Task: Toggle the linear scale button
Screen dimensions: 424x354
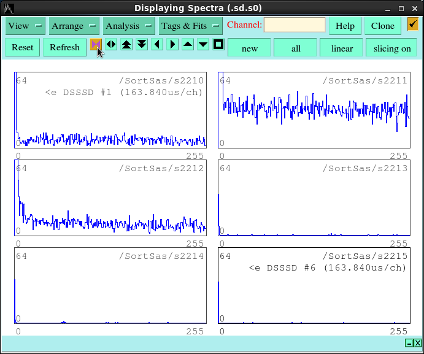Action: click(x=342, y=48)
